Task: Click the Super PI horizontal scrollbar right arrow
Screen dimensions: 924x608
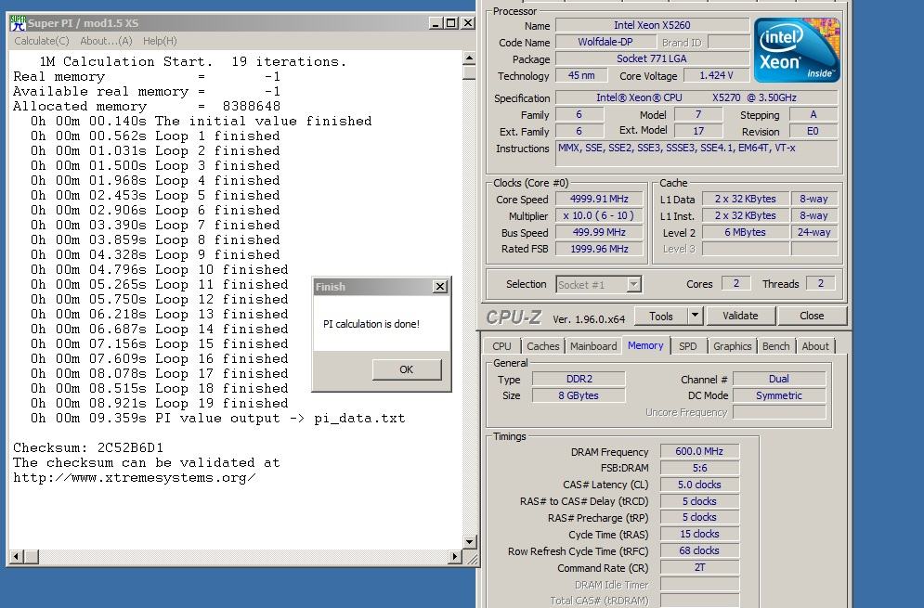Action: (454, 556)
